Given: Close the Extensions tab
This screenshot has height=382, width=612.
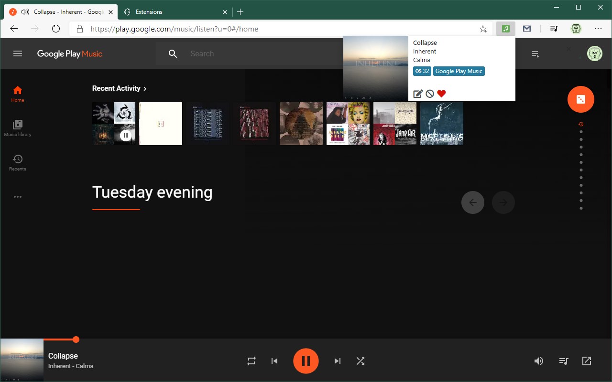Looking at the screenshot, I should tap(225, 11).
